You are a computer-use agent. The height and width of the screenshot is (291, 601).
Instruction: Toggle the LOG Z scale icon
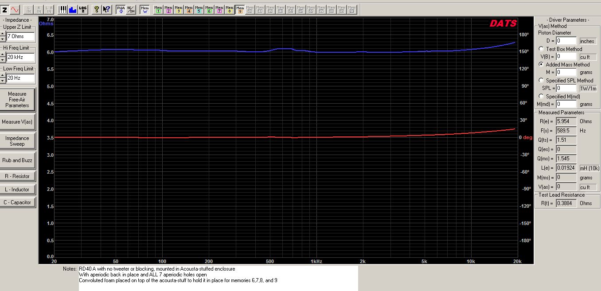pyautogui.click(x=83, y=9)
